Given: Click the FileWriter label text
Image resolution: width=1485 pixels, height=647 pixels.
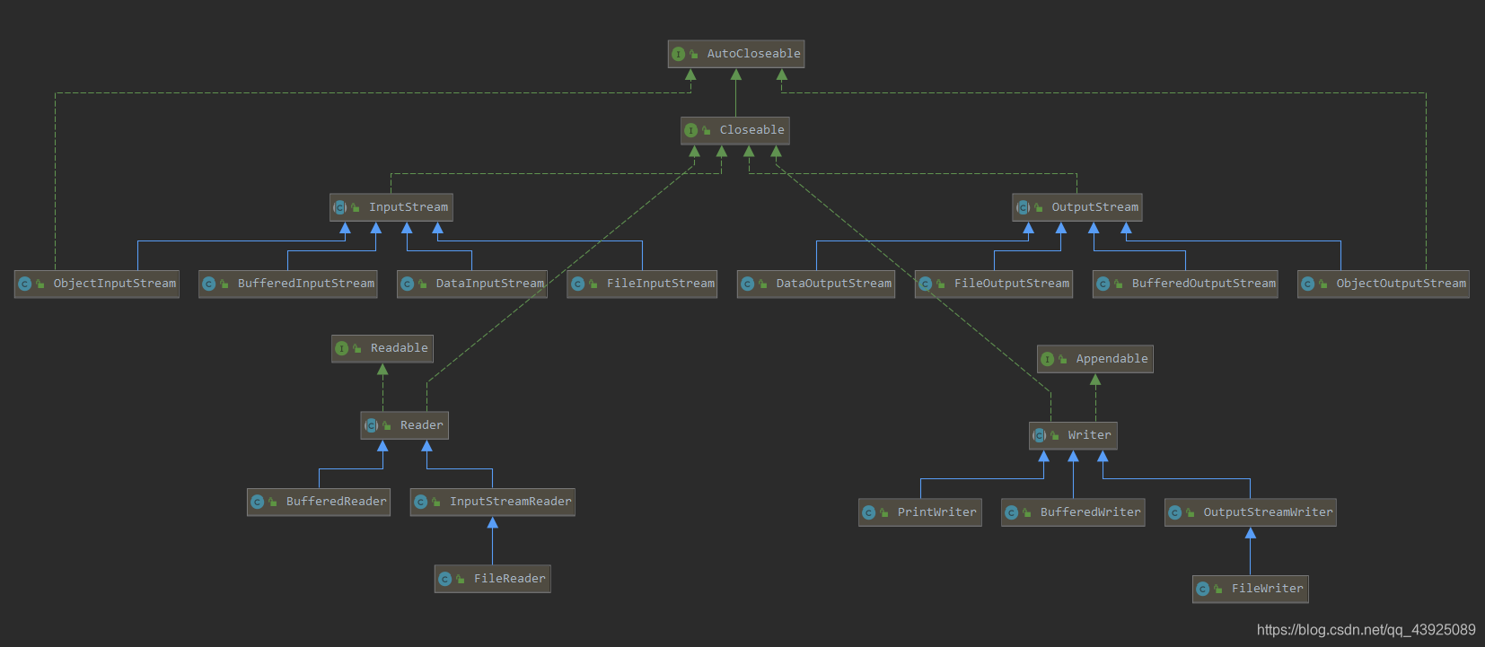Looking at the screenshot, I should coord(1268,589).
